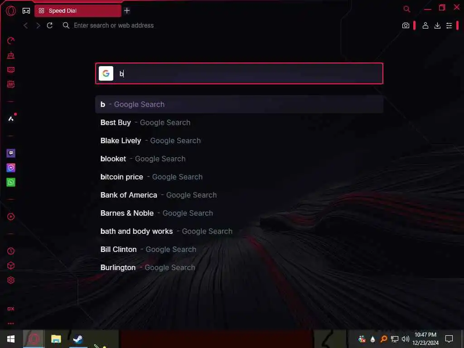Open Twitch in the sidebar

(x=11, y=153)
